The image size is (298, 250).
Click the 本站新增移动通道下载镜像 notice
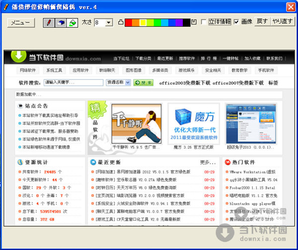46,147
